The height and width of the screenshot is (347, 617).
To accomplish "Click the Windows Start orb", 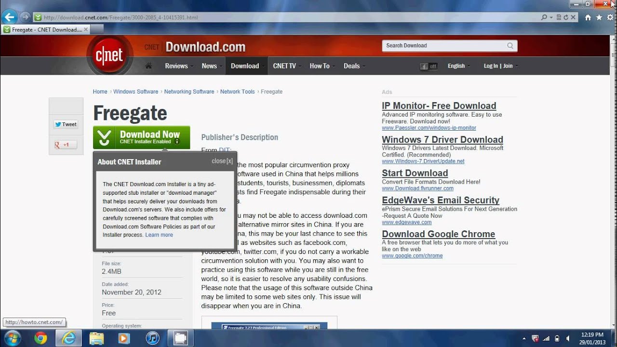I will (12, 338).
